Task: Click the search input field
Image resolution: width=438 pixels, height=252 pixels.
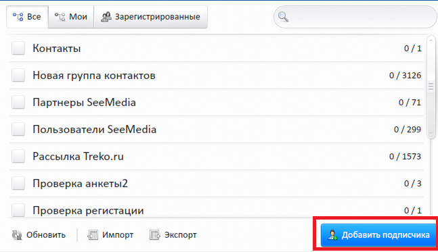Action: coord(355,17)
